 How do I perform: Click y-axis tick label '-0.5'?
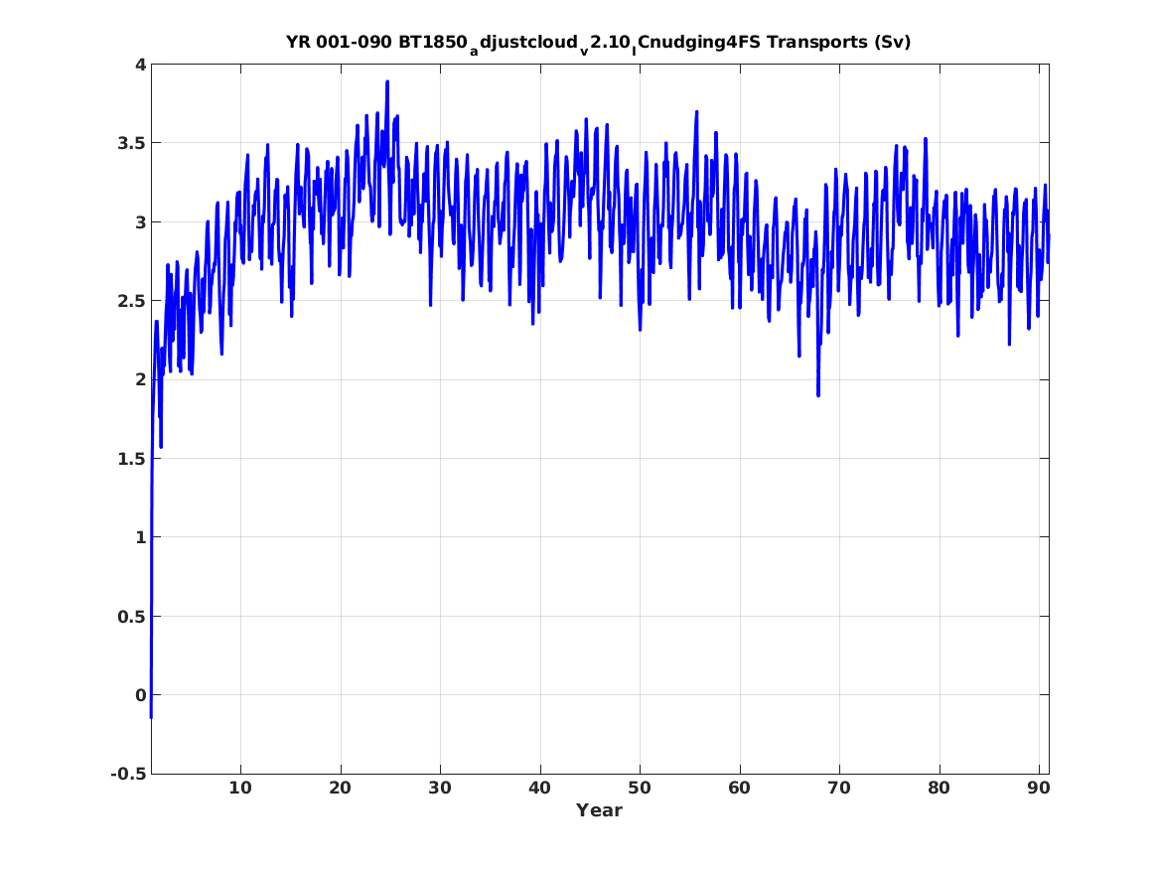click(129, 774)
